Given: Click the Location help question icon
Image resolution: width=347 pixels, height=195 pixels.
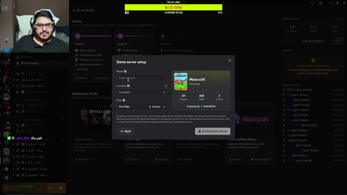Looking at the screenshot, I should [128, 86].
